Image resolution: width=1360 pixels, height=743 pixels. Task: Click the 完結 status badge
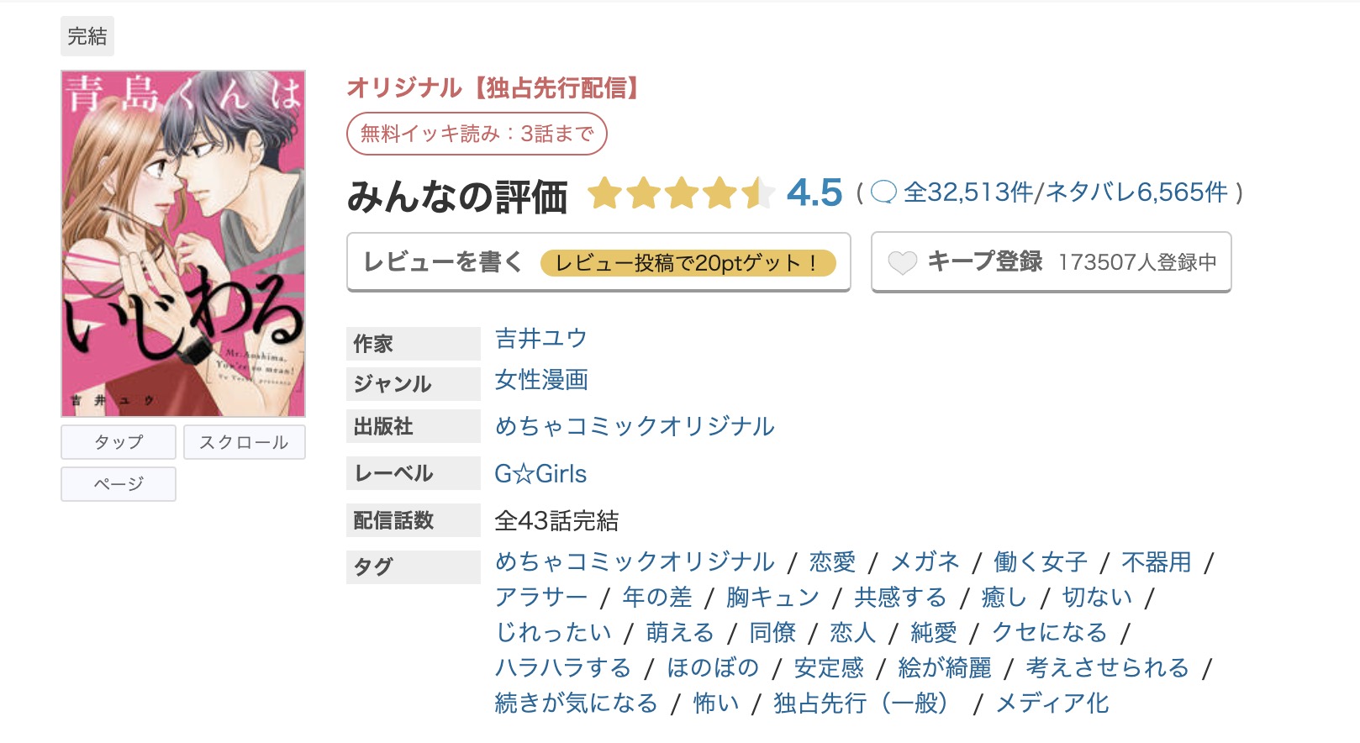(x=86, y=36)
